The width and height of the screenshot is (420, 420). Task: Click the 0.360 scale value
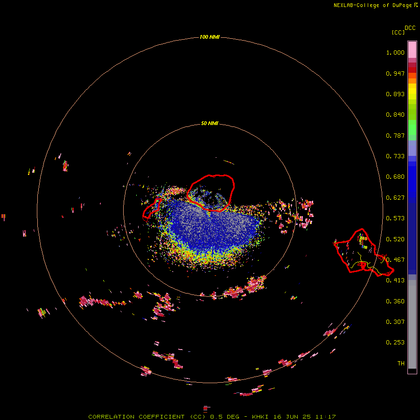pyautogui.click(x=395, y=301)
